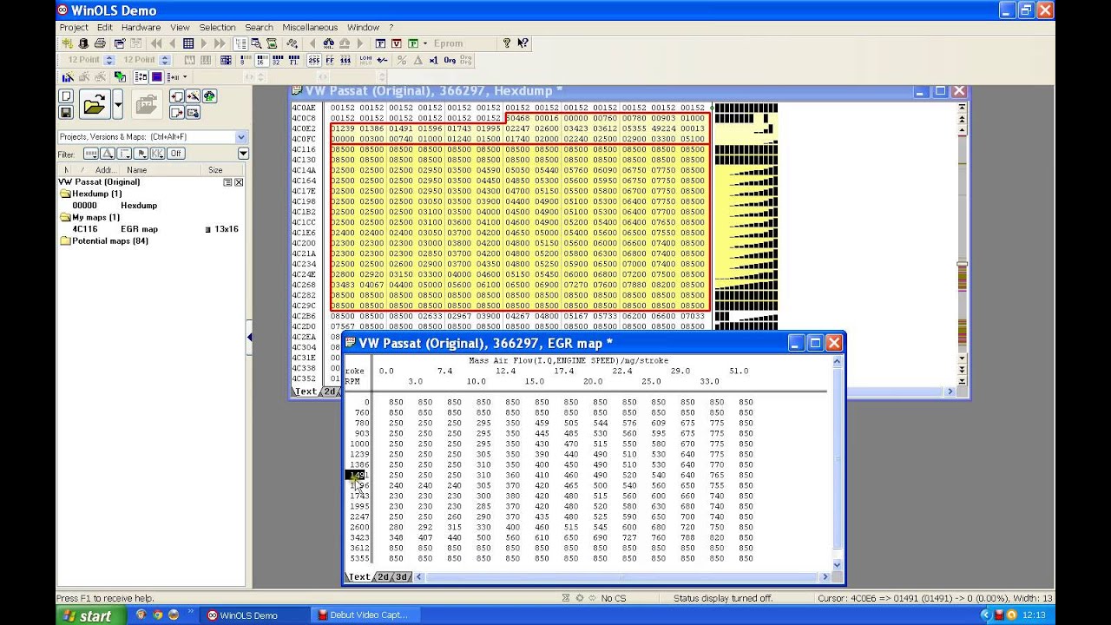Click the red V view-mode icon
Screen dimensions: 1111x625
397,43
